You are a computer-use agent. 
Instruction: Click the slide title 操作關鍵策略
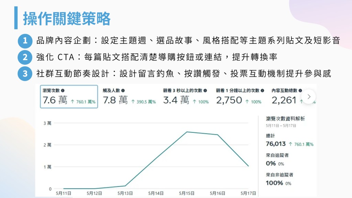(67, 18)
